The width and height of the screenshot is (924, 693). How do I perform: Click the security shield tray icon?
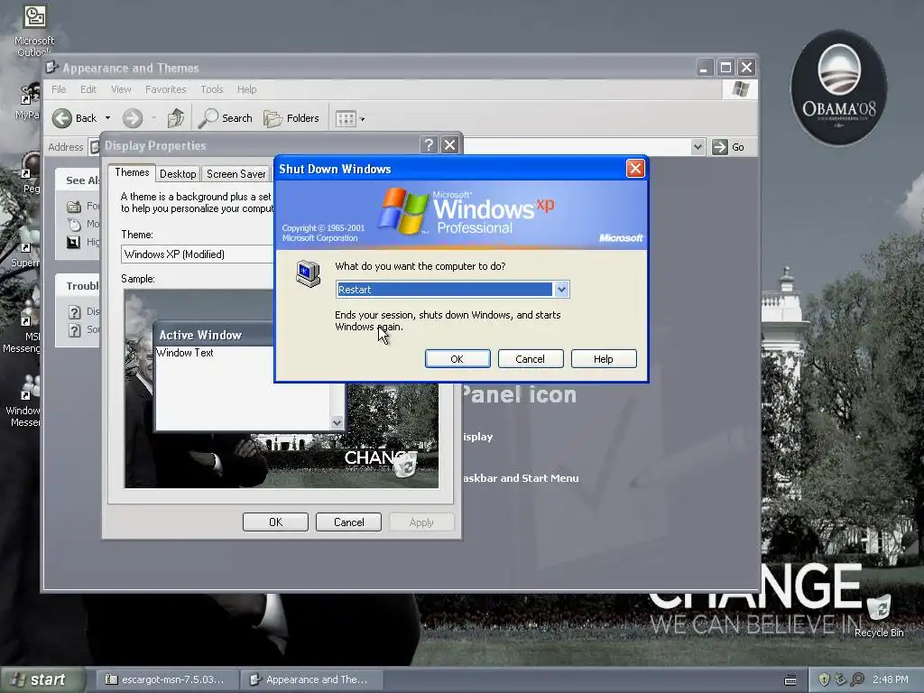(x=825, y=679)
